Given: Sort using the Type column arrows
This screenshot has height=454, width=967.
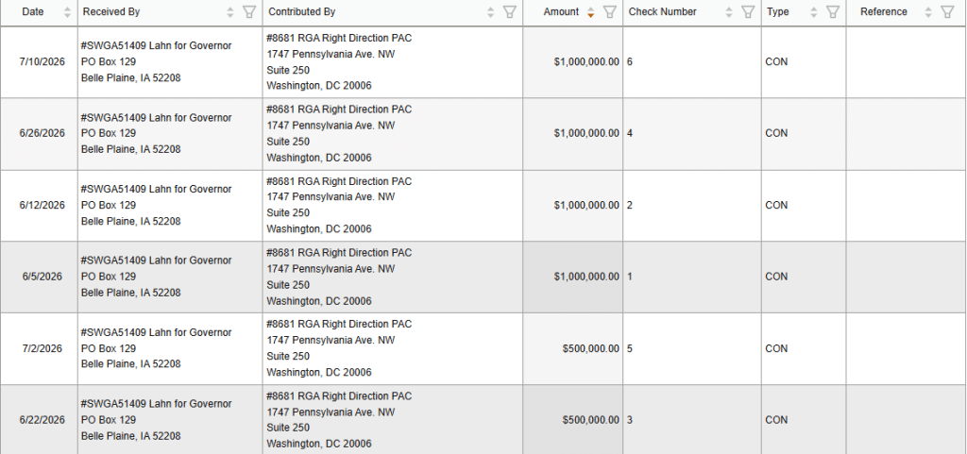Looking at the screenshot, I should coord(813,11).
